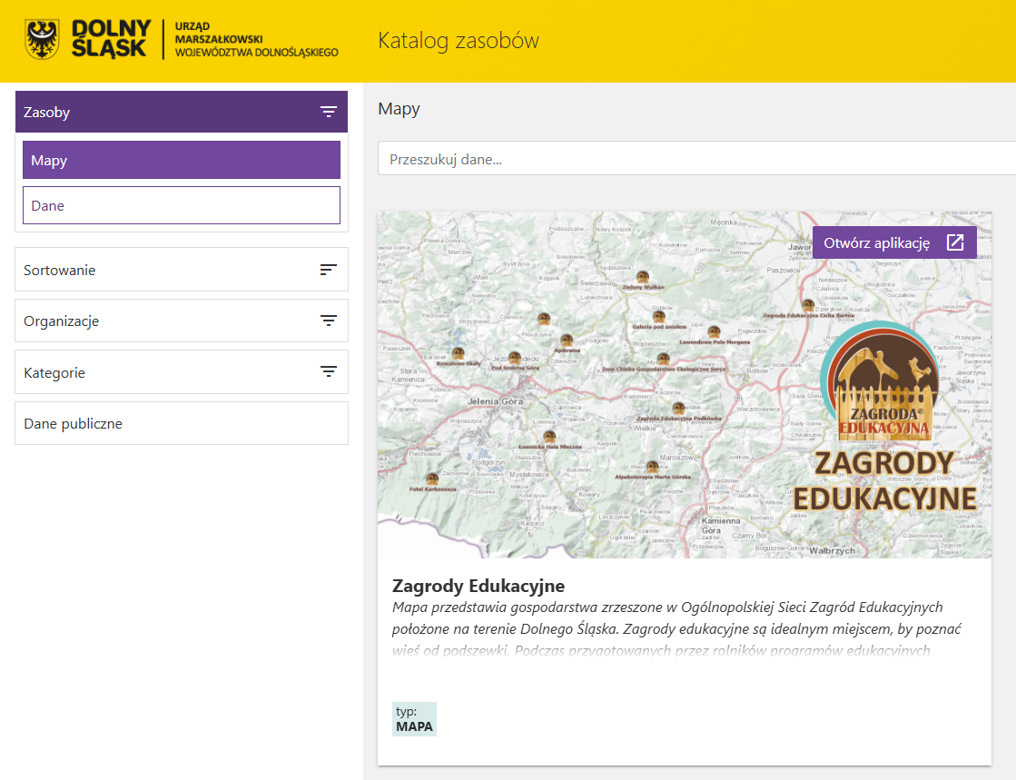Viewport: 1016px width, 780px height.
Task: Click the Dolny Śląsk eagle crest logo
Action: click(x=42, y=39)
